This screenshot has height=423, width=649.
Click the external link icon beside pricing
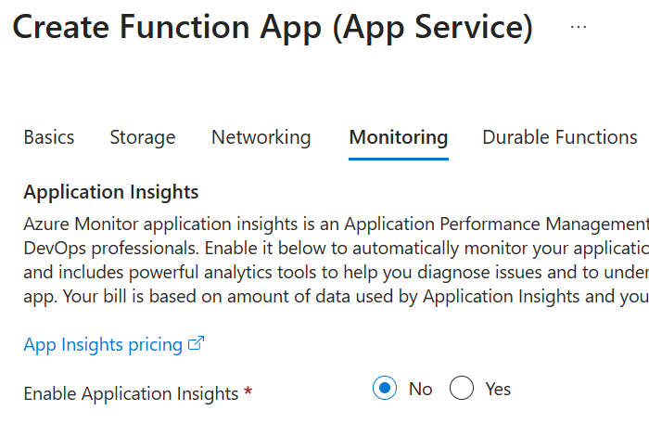click(196, 344)
